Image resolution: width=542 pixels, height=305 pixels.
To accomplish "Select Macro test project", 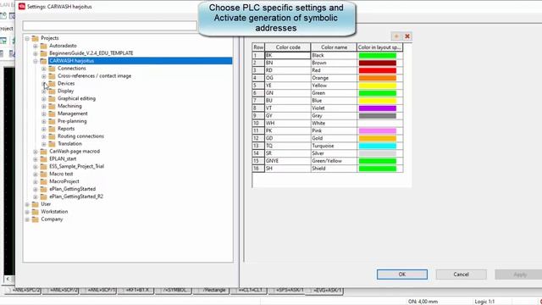I will pyautogui.click(x=61, y=174).
